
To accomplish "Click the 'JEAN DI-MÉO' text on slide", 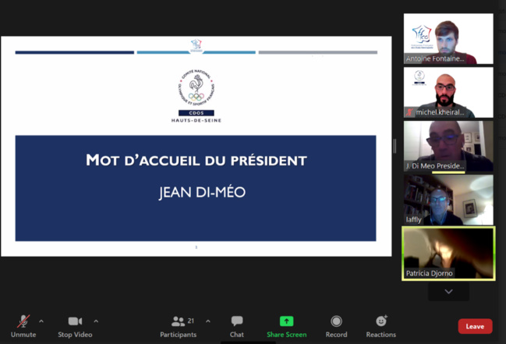I will 203,193.
